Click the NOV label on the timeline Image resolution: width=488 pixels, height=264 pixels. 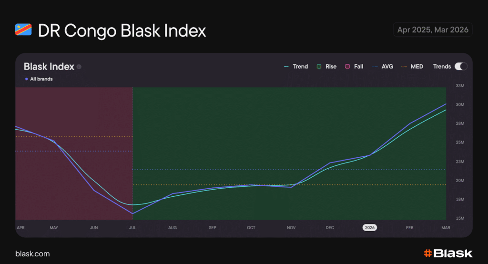point(291,228)
